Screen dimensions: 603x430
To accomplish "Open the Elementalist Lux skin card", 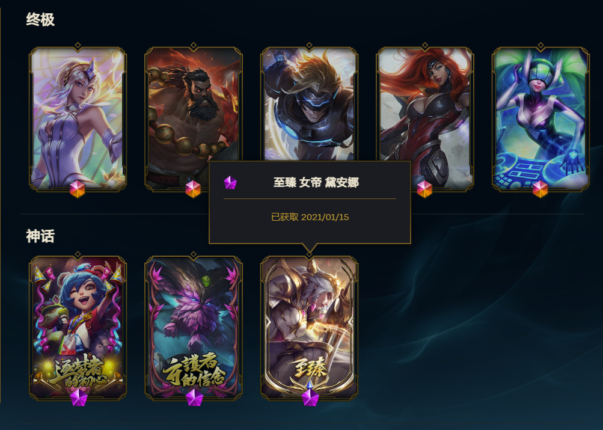I will coord(78,119).
